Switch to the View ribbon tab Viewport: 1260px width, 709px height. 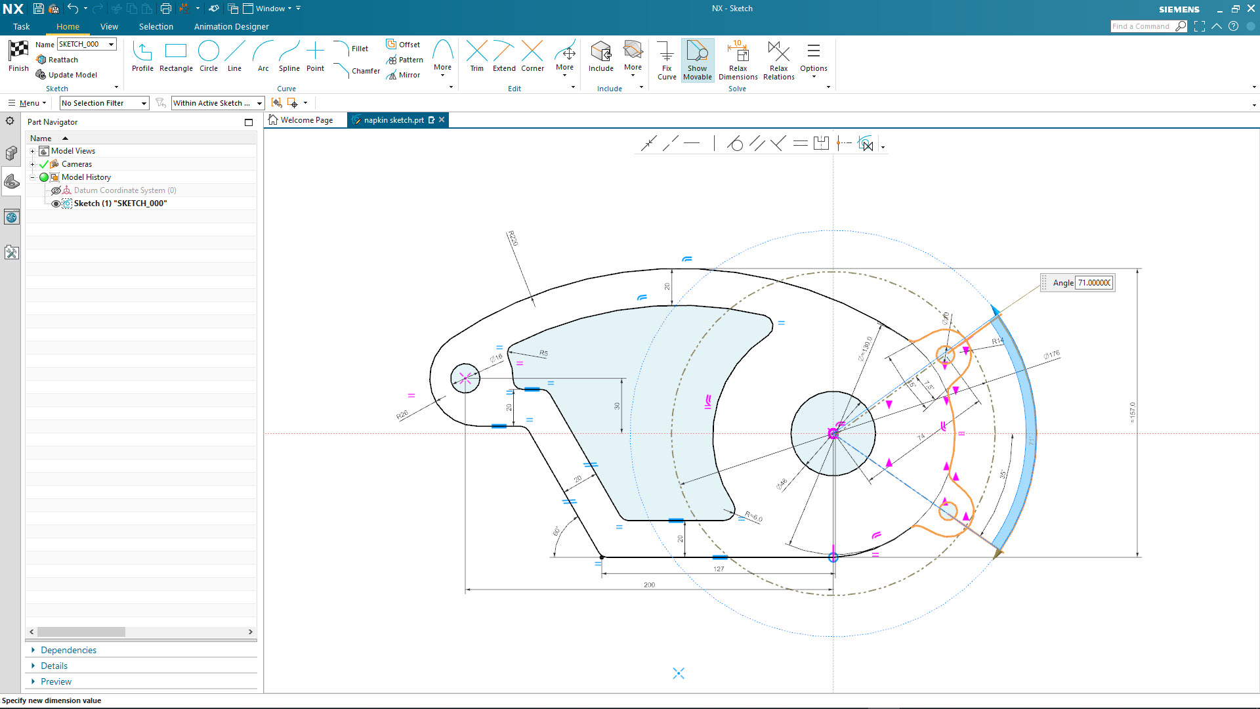point(109,26)
